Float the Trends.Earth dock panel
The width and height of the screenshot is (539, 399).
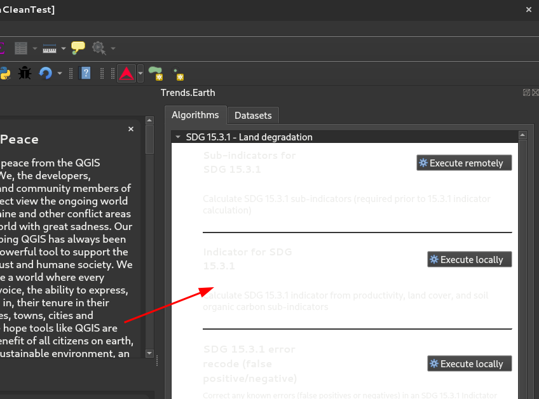526,93
